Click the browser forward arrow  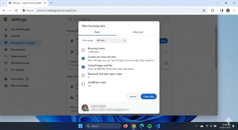coord(10,10)
